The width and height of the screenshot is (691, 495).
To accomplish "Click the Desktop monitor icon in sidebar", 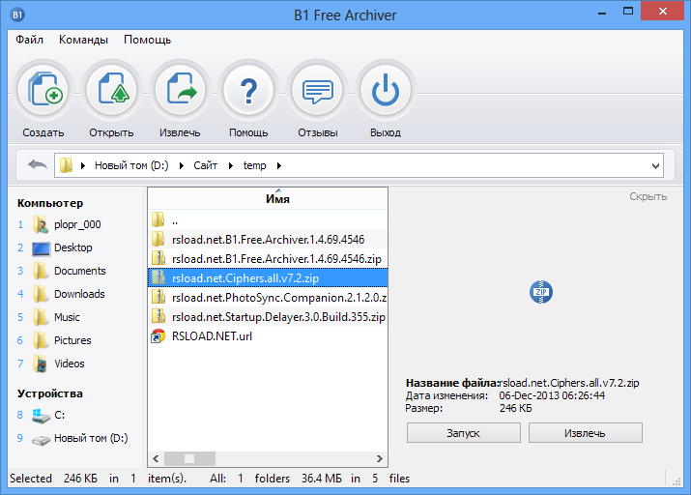I will [41, 248].
